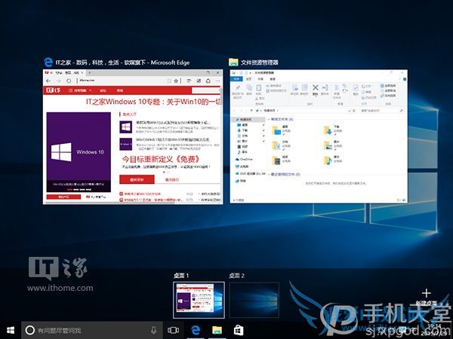Click Share icon in Edge toolbar
This screenshot has width=453, height=339.
[x=208, y=81]
